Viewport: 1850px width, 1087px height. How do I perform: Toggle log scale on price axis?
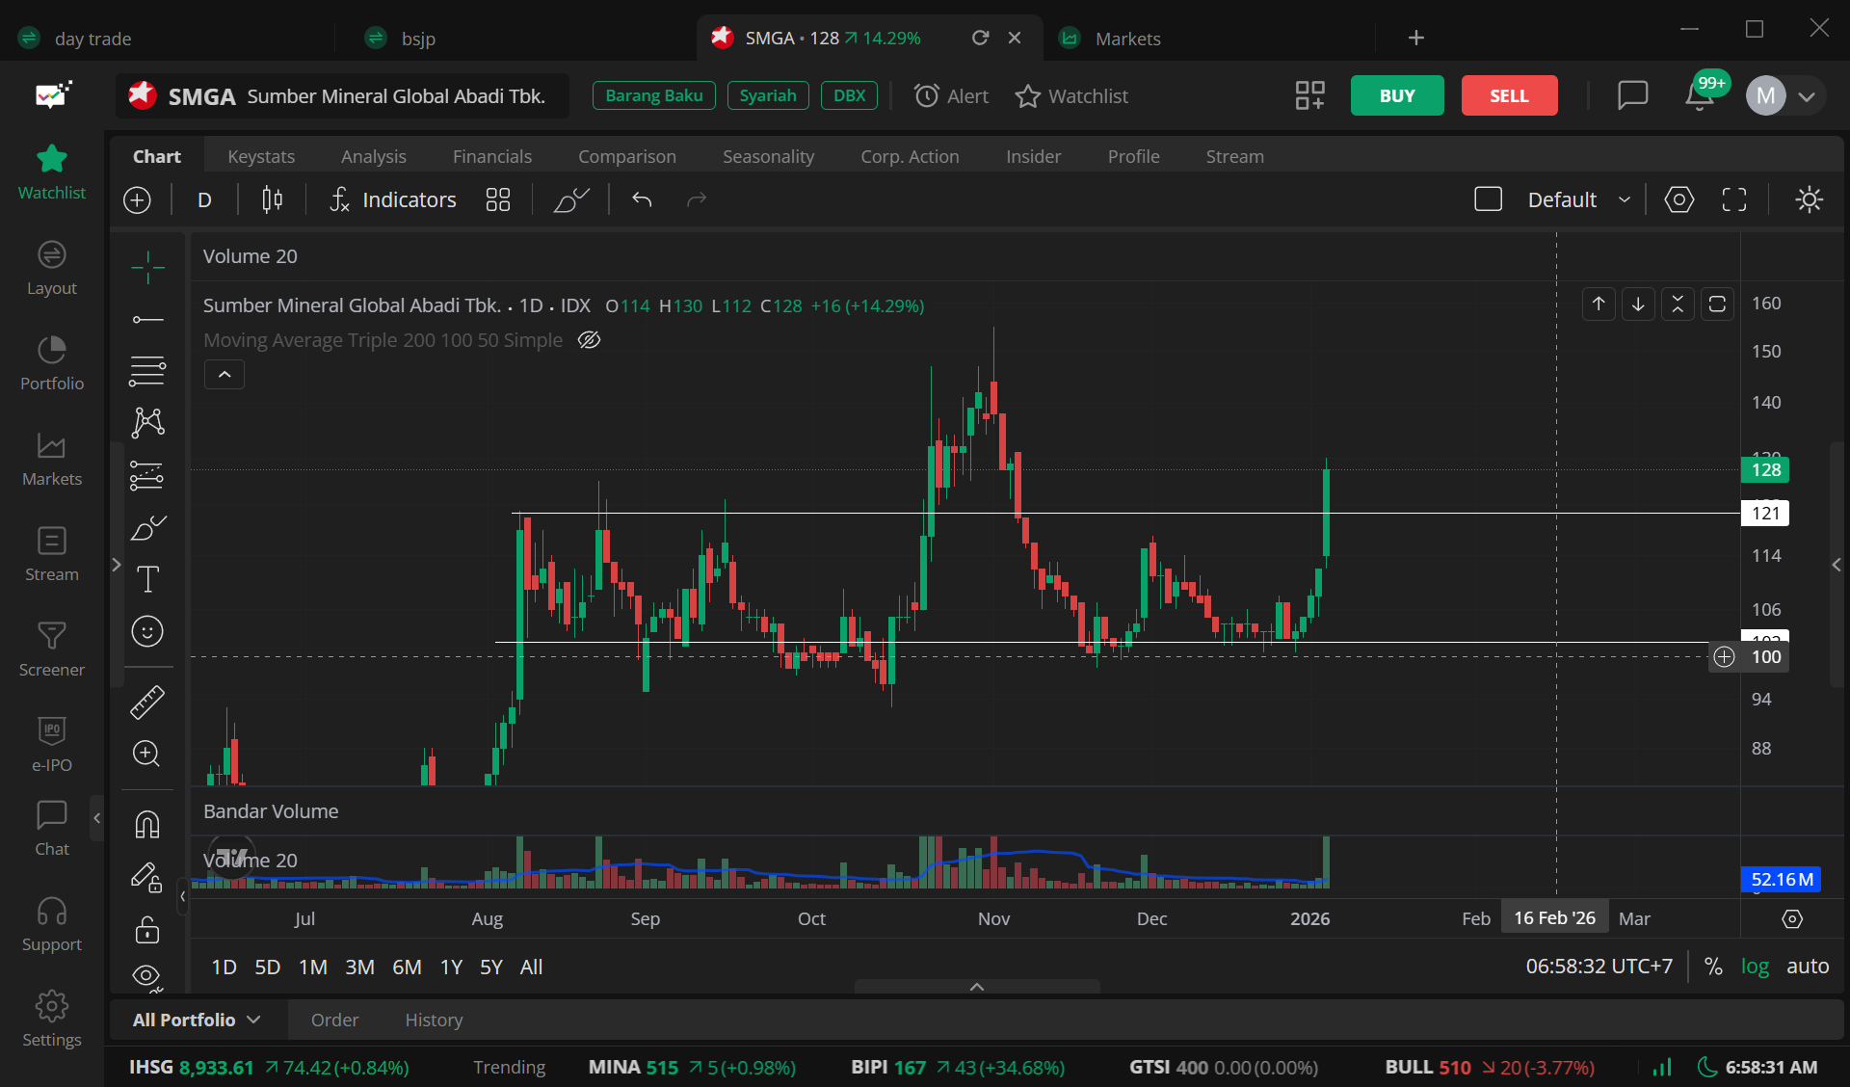[1755, 967]
